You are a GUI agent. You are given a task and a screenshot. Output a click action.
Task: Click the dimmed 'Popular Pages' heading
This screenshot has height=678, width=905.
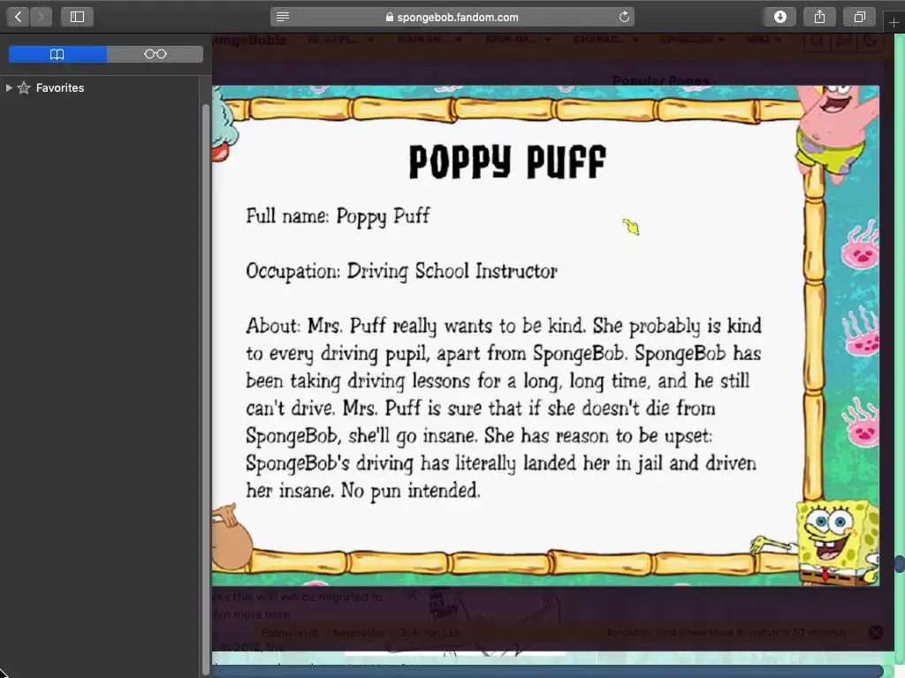(661, 80)
